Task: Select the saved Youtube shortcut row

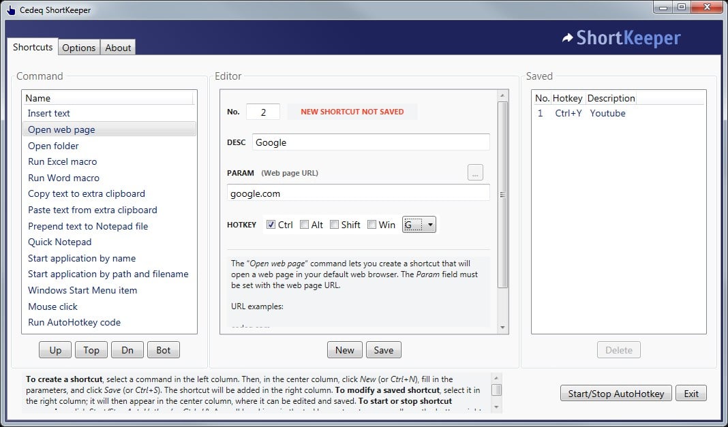Action: (x=618, y=113)
